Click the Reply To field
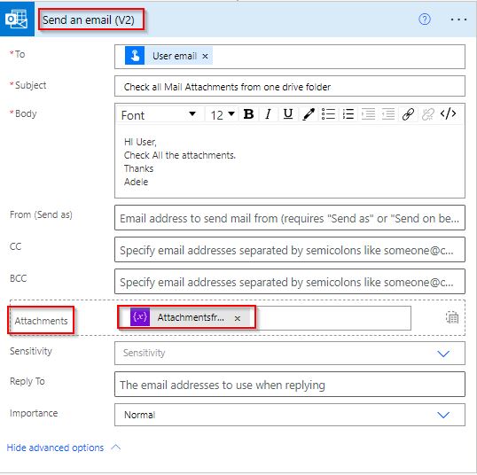477x475 pixels. point(290,385)
